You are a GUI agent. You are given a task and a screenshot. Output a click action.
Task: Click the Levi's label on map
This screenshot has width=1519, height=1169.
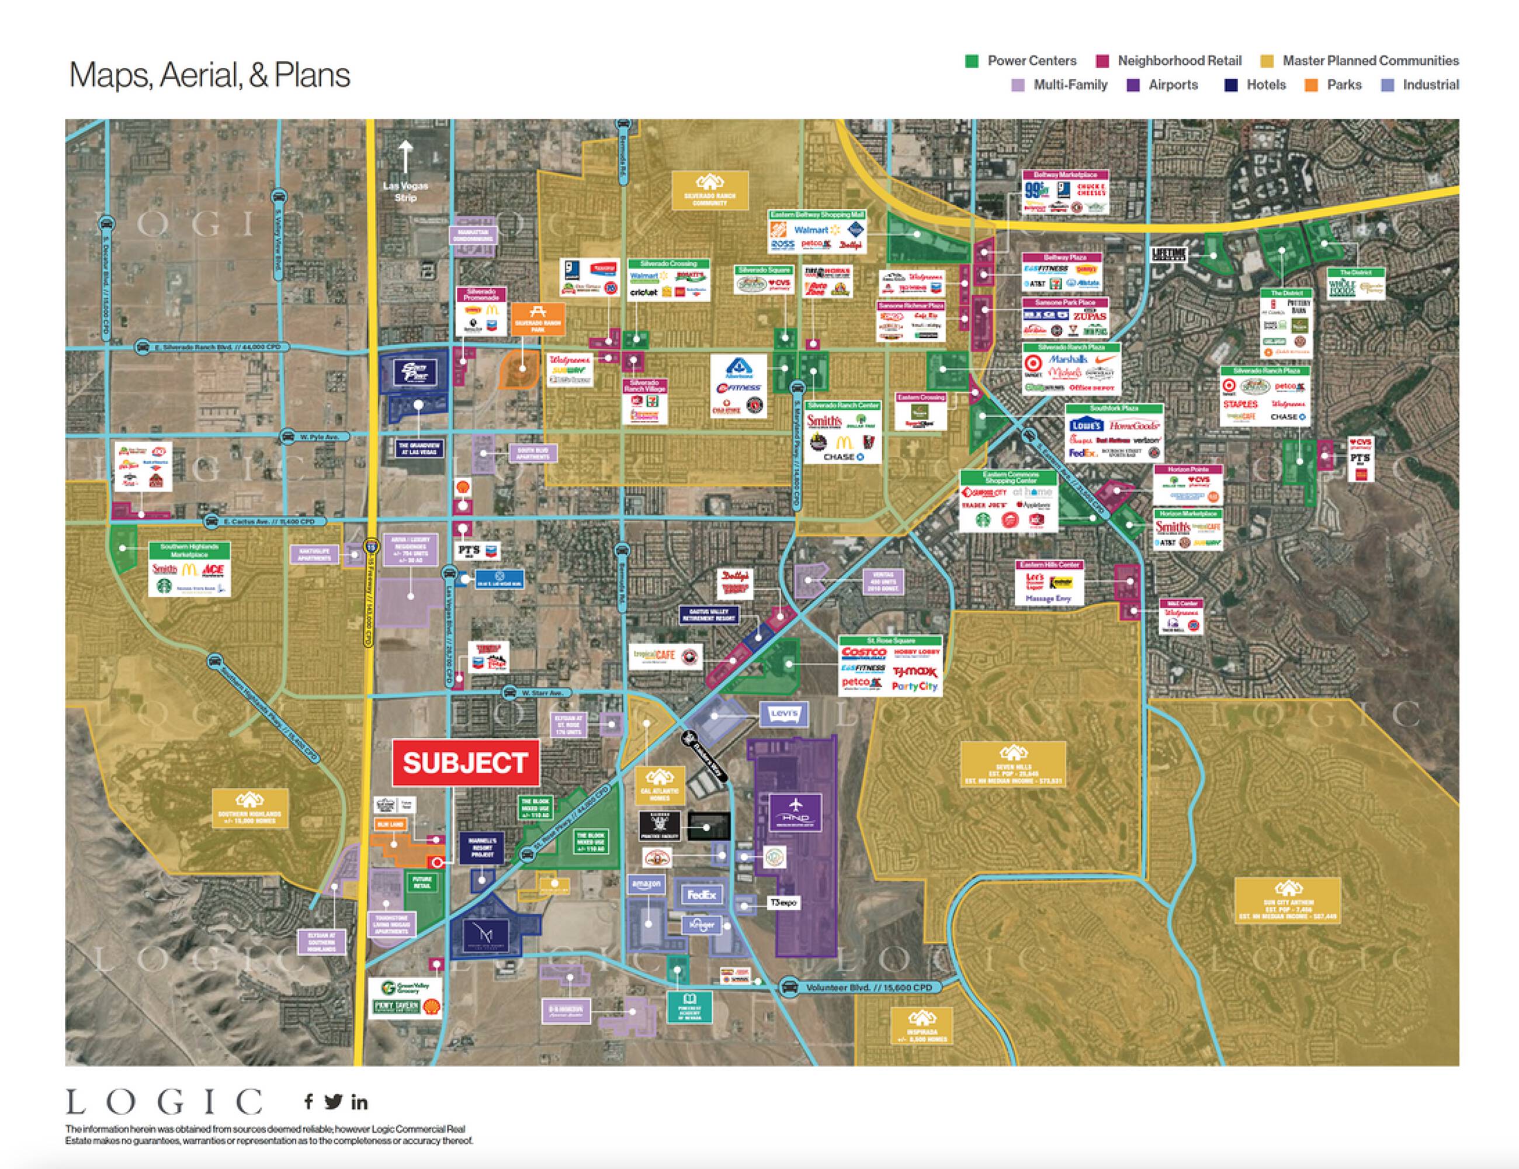[784, 713]
